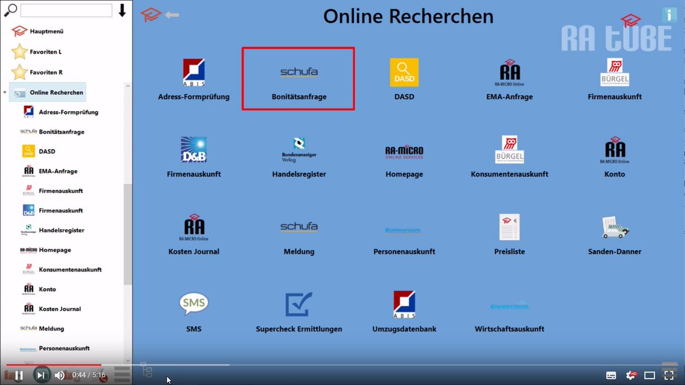Screen dimensions: 685x385
Task: Open the Supercheck Ermittlungen tile
Action: pyautogui.click(x=299, y=312)
